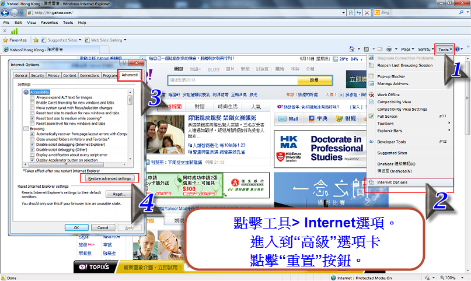Click the Read Mail icon in command bar
The width and height of the screenshot is (471, 281).
tap(380, 49)
